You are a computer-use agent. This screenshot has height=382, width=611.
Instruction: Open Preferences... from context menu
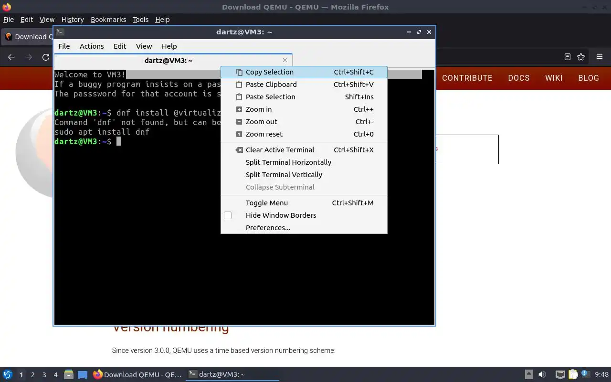(304, 228)
